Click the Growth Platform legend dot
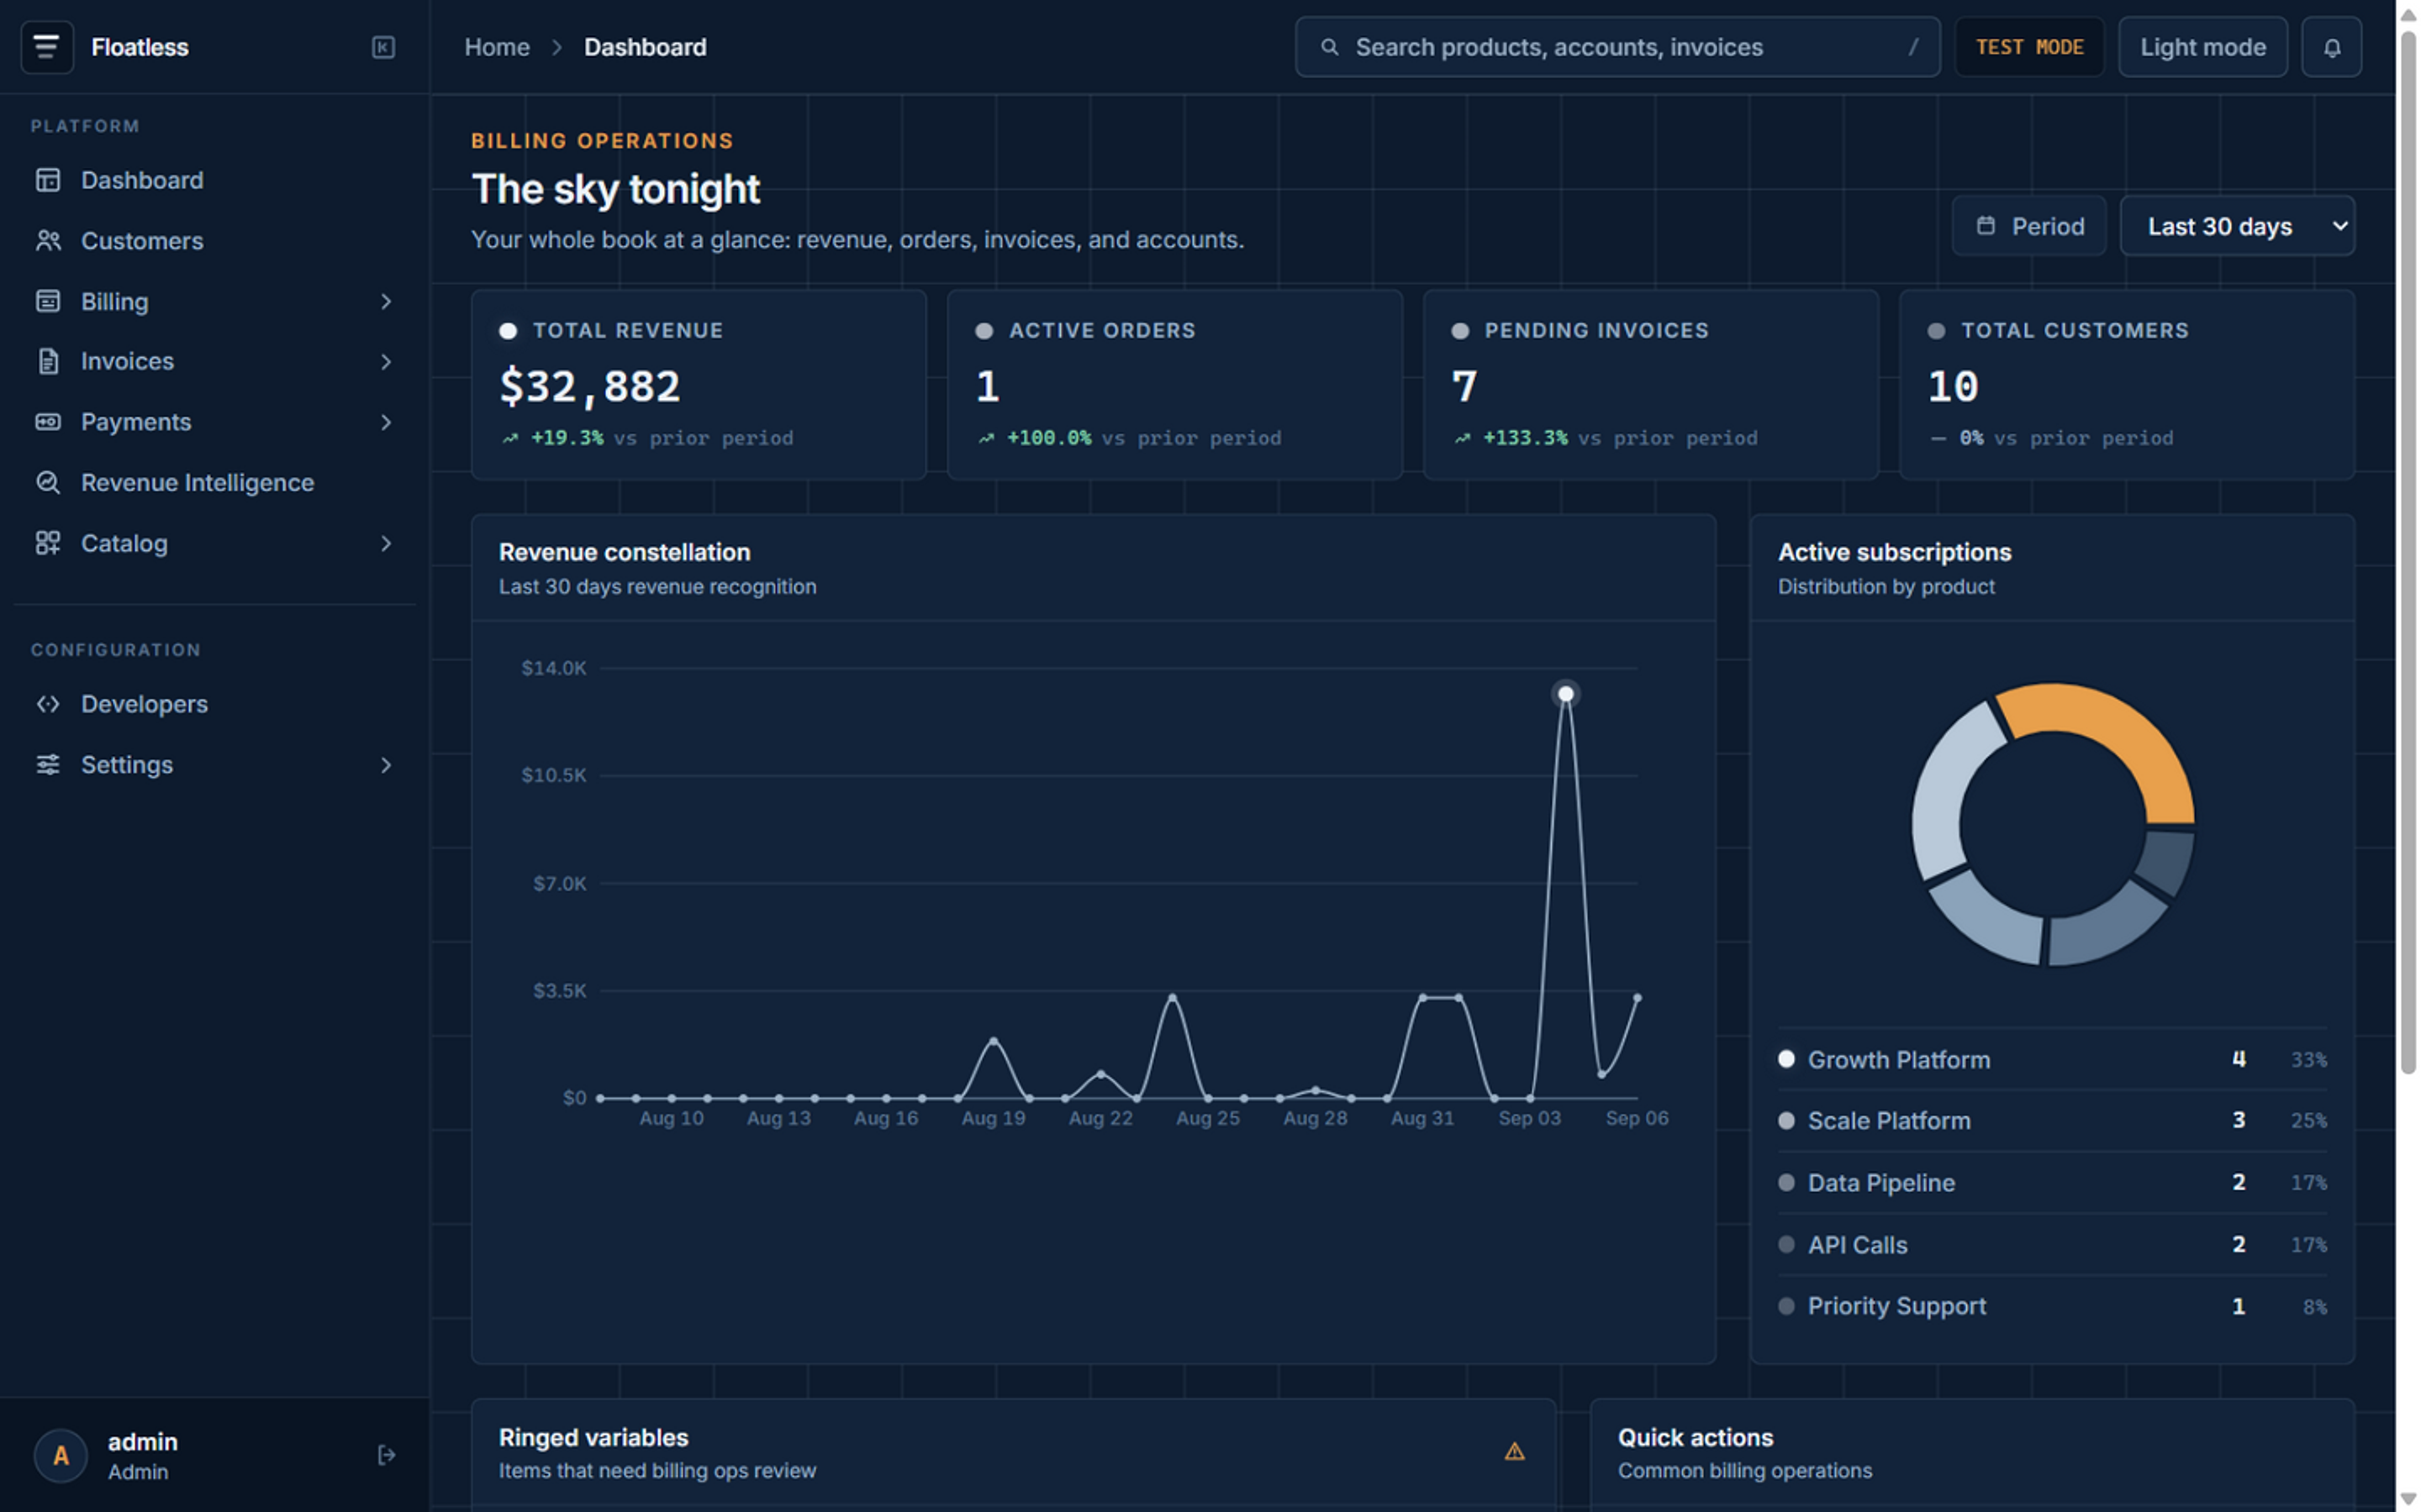The height and width of the screenshot is (1512, 2421). pos(1785,1059)
